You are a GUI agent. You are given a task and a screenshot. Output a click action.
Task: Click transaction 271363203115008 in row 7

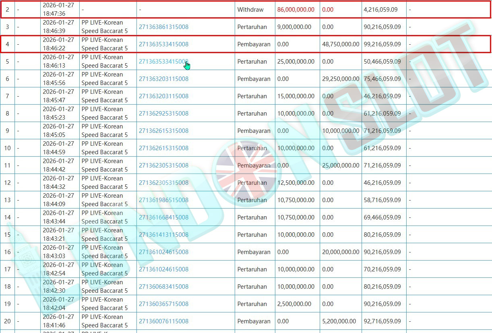[x=163, y=96]
